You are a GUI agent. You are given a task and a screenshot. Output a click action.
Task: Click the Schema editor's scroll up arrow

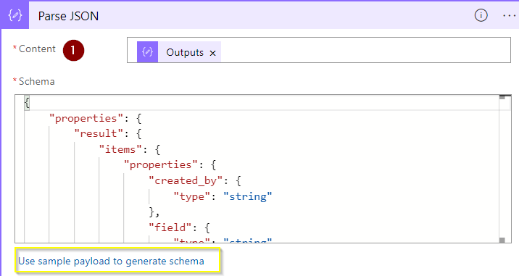[x=502, y=97]
